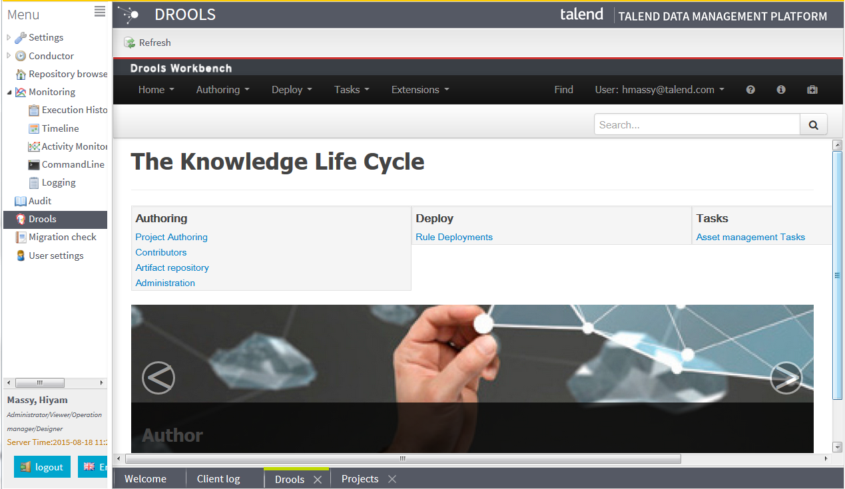Viewport: 845px width, 489px height.
Task: Click the carousel image of the hand
Action: pos(472,379)
